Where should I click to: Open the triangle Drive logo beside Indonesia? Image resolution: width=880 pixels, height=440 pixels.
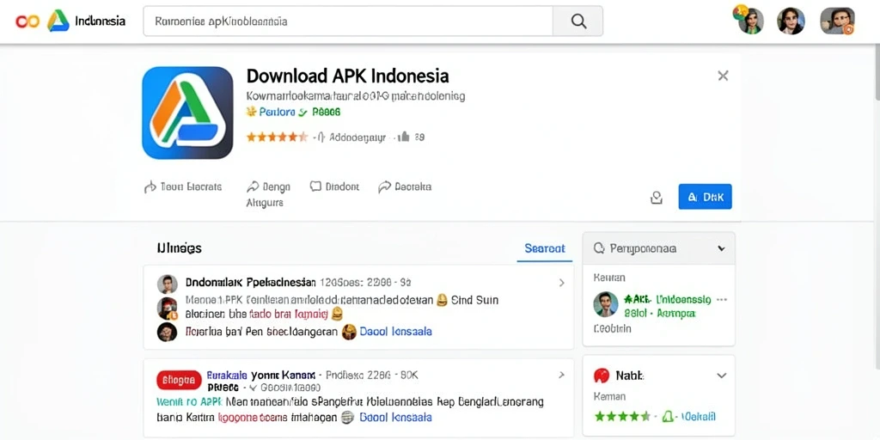click(x=58, y=21)
